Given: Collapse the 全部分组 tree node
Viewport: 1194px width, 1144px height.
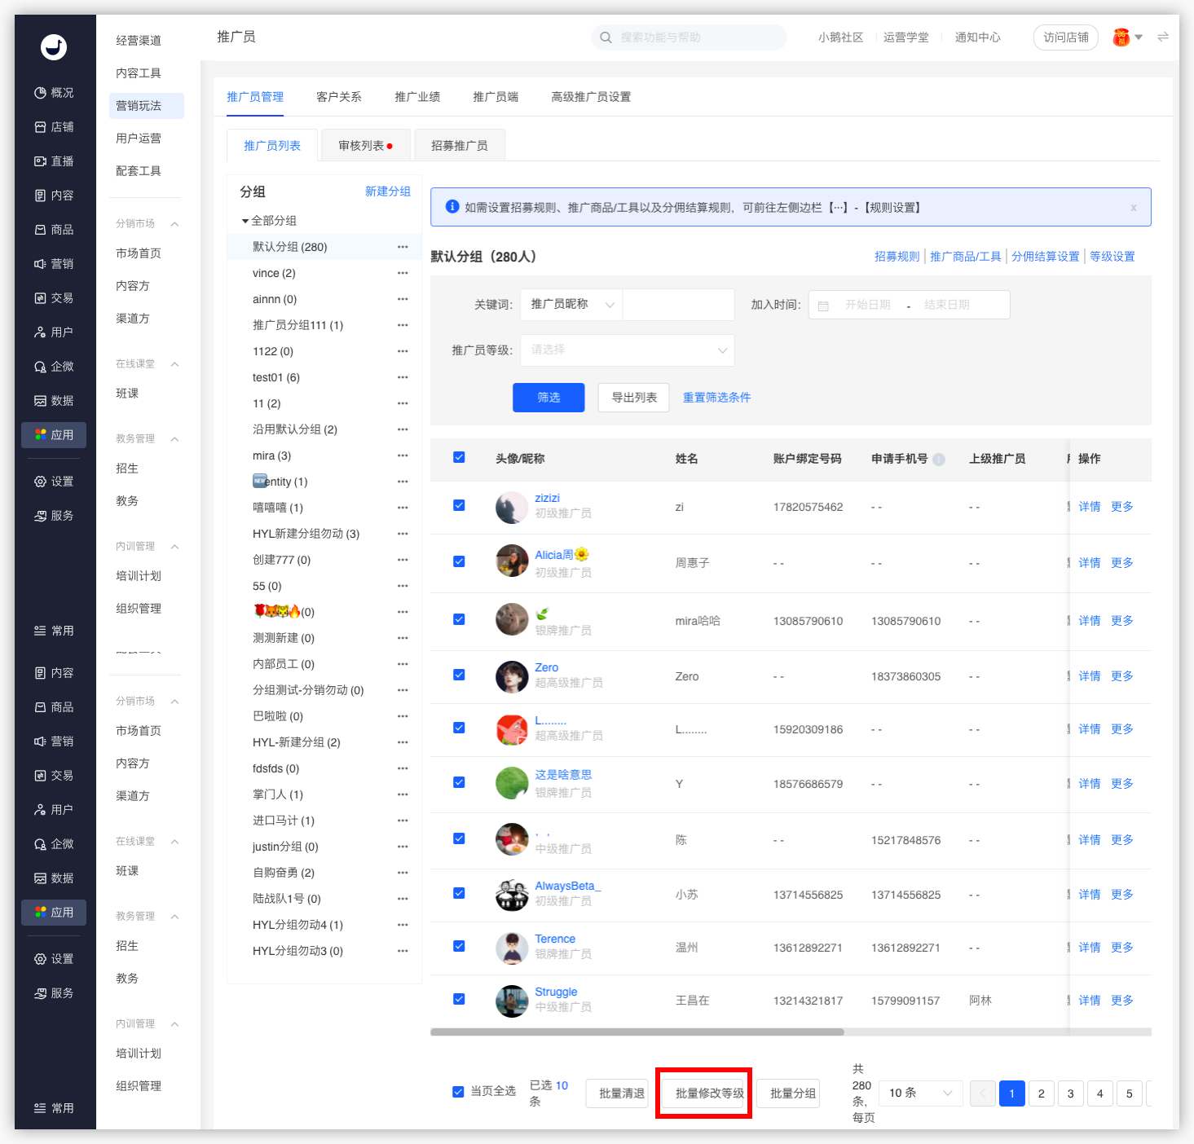Looking at the screenshot, I should (x=245, y=221).
